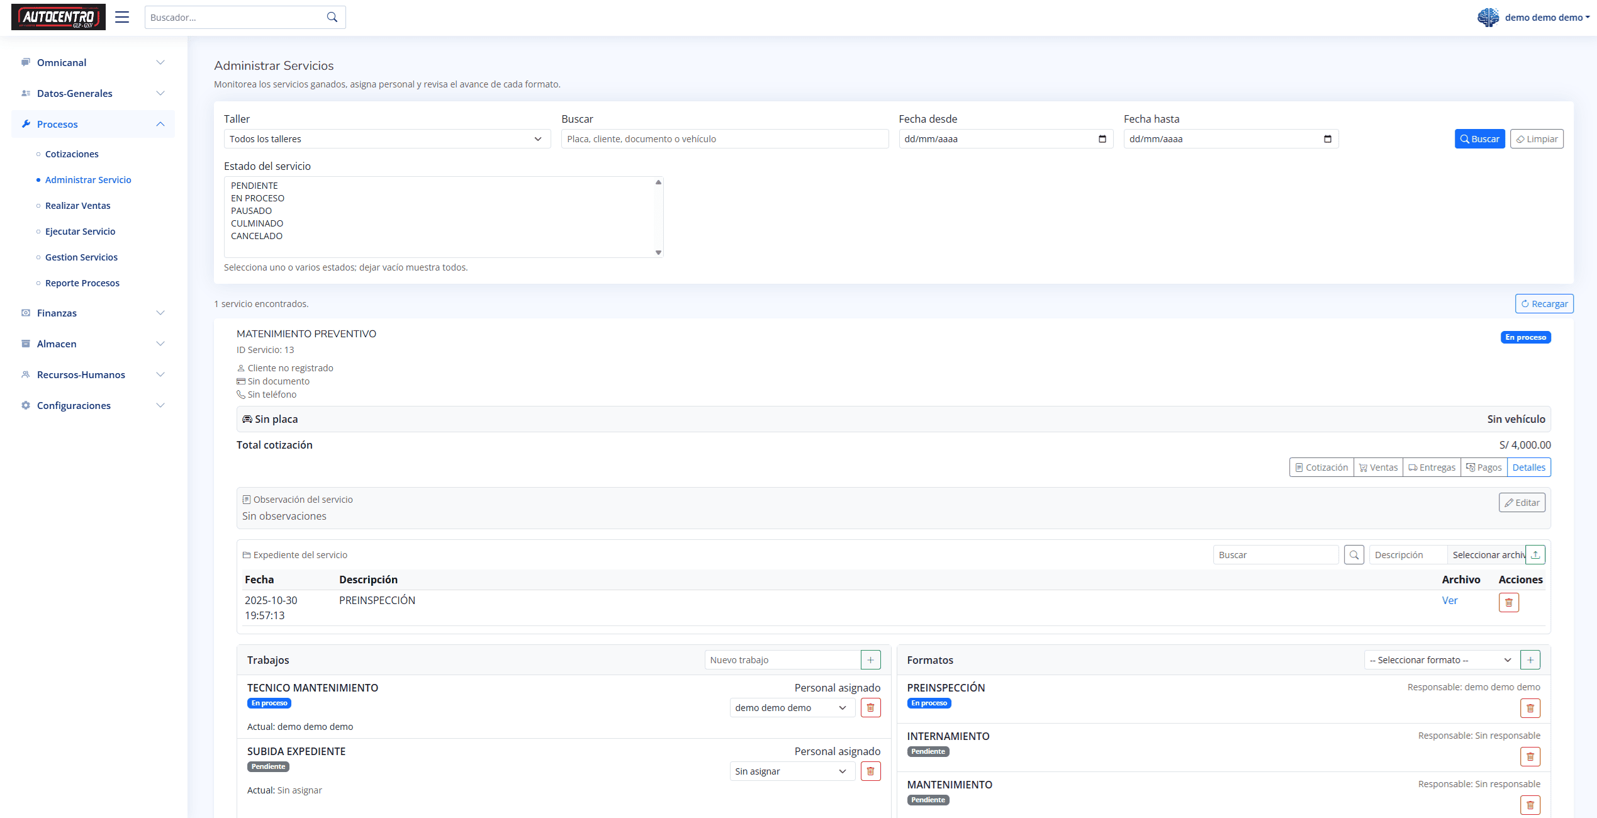The height and width of the screenshot is (818, 1597).
Task: Click plus icon to add new trabajo
Action: (870, 659)
